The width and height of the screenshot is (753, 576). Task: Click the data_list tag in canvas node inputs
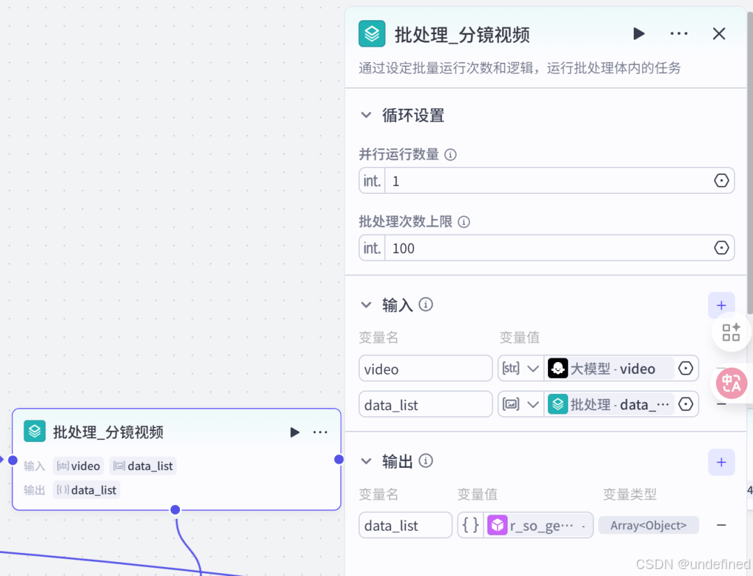(143, 466)
